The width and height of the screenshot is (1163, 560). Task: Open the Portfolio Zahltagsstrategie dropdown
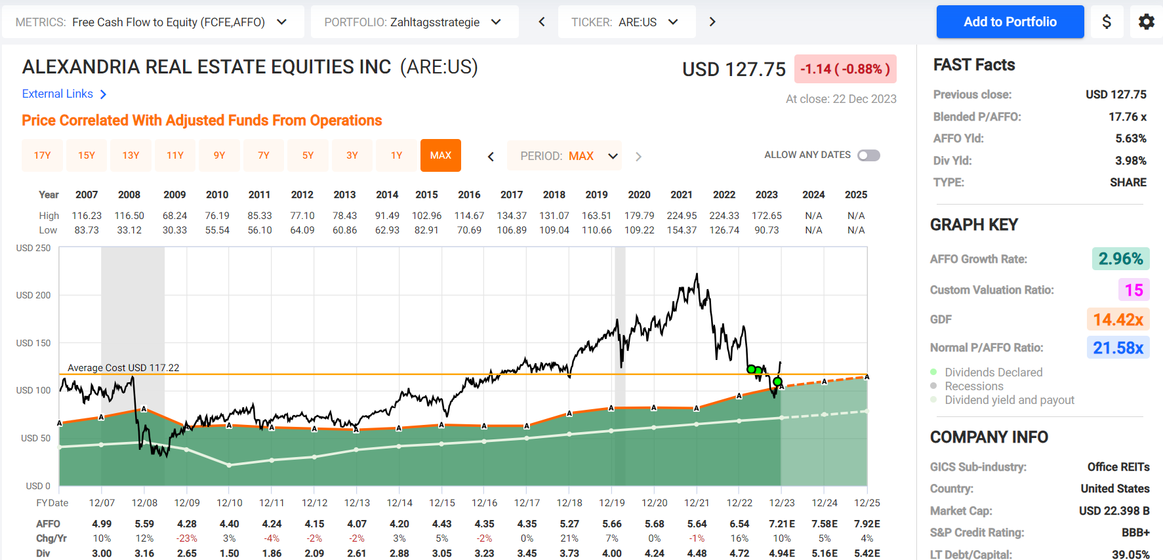[x=415, y=22]
